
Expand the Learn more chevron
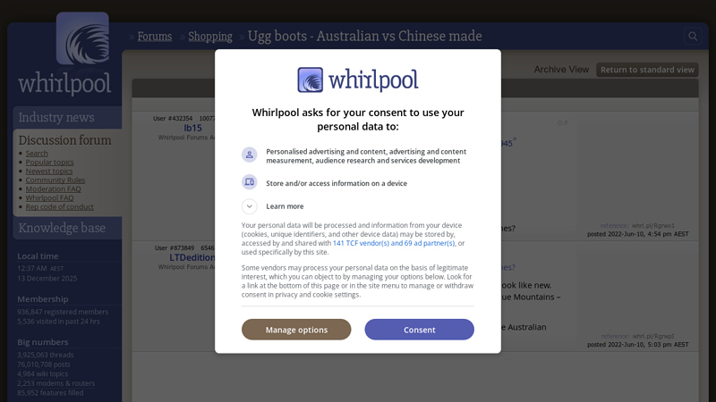click(250, 206)
